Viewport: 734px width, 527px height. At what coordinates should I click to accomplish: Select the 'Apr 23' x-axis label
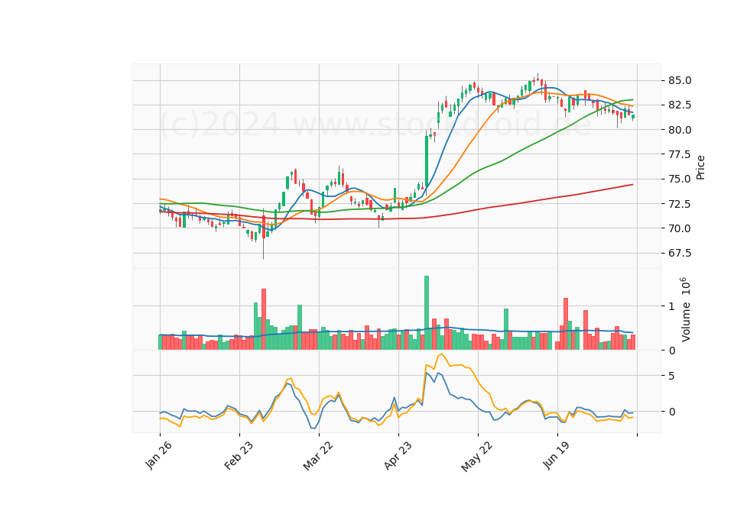point(398,455)
